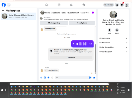Open Windows taskbar search
Viewport: 132px width, 98px height.
point(6,90)
